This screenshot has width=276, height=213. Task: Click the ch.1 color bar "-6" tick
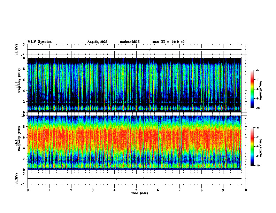pyautogui.click(x=258, y=70)
